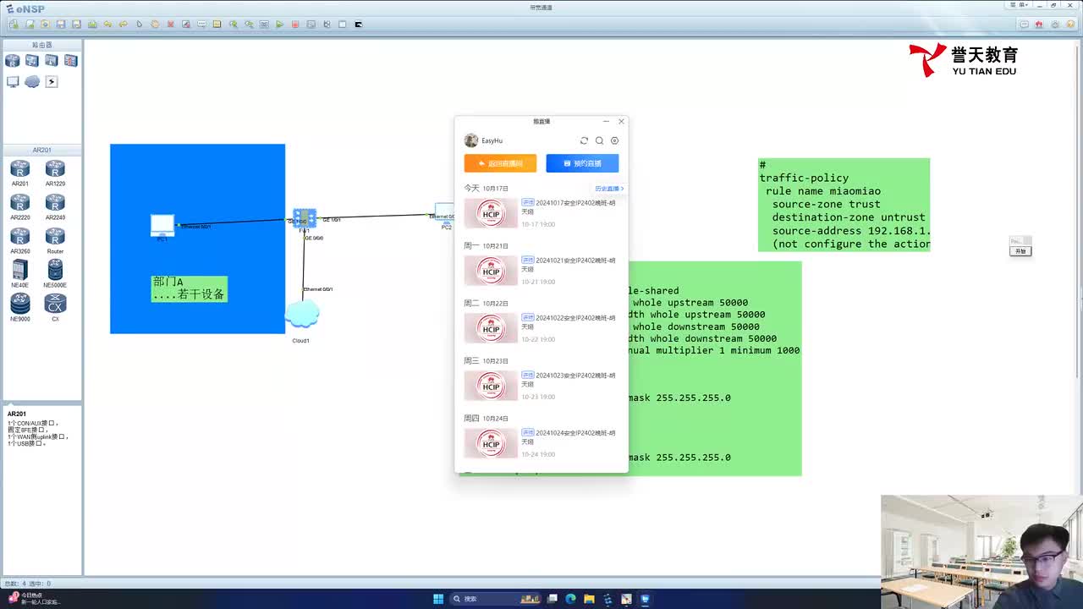Open the Windows Start menu
The image size is (1083, 609).
coord(438,599)
